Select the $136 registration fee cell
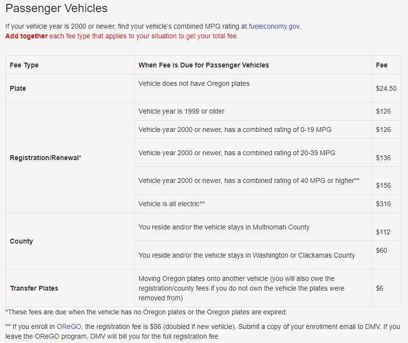The image size is (408, 343). tap(383, 158)
